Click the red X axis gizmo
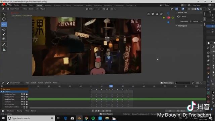 [x=169, y=18]
